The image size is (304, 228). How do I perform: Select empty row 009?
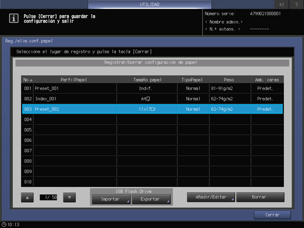(x=152, y=172)
